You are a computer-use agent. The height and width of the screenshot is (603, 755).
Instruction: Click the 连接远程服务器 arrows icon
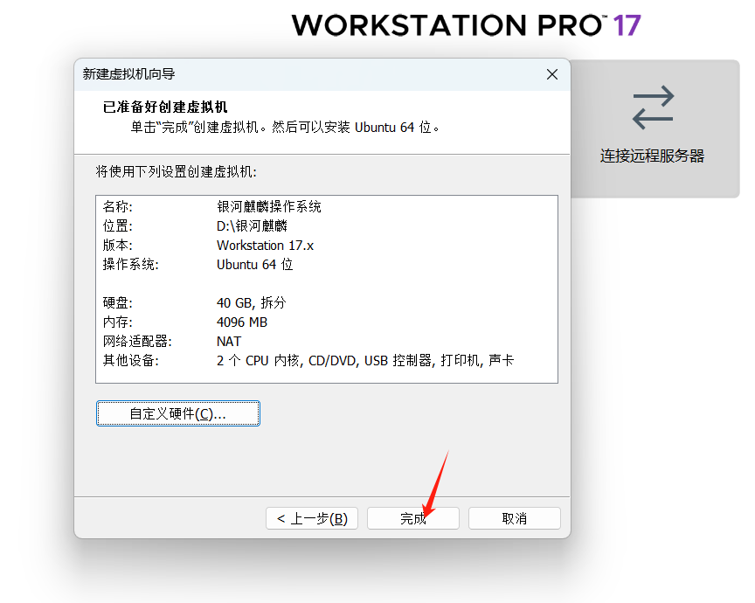point(654,107)
